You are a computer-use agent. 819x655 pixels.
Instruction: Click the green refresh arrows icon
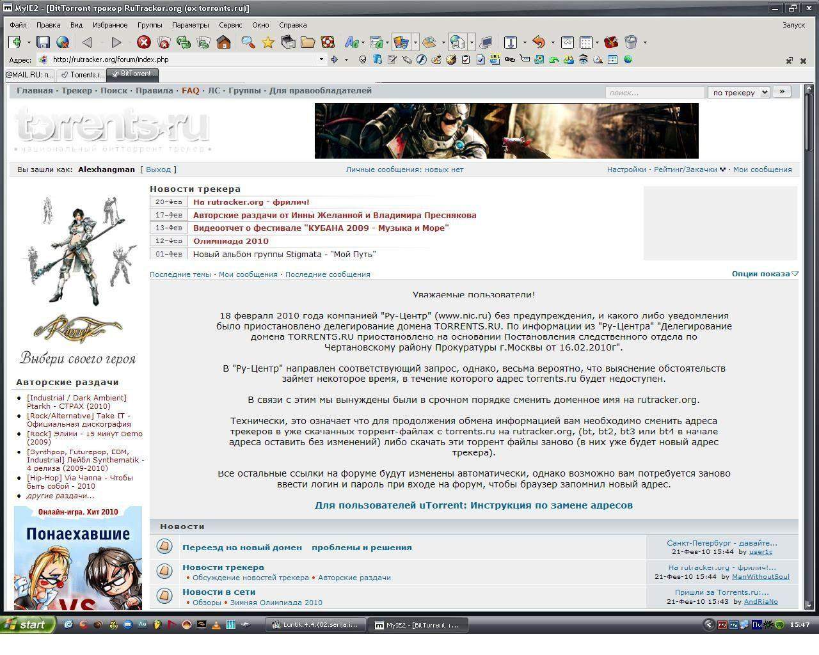click(184, 42)
